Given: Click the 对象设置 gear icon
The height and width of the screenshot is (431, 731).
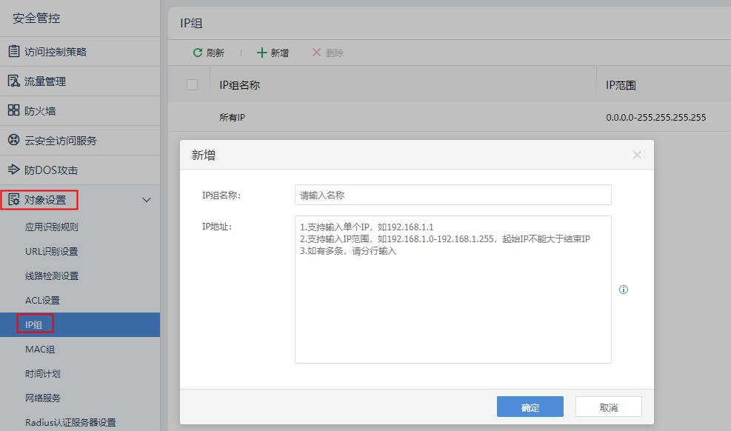Looking at the screenshot, I should click(13, 200).
